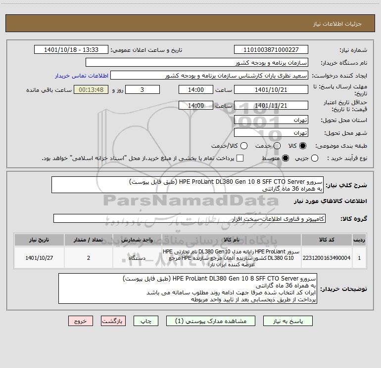Screen dimensions: 381x368
Task: Select the کالا radio button
Action: tap(303, 146)
